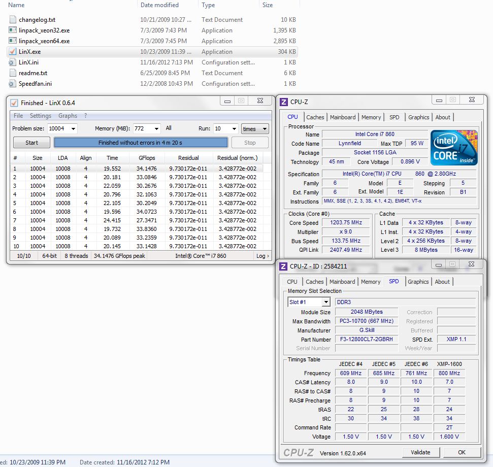Click the linpack_xeon64.exe file icon
Image resolution: width=493 pixels, height=467 pixels.
point(13,41)
